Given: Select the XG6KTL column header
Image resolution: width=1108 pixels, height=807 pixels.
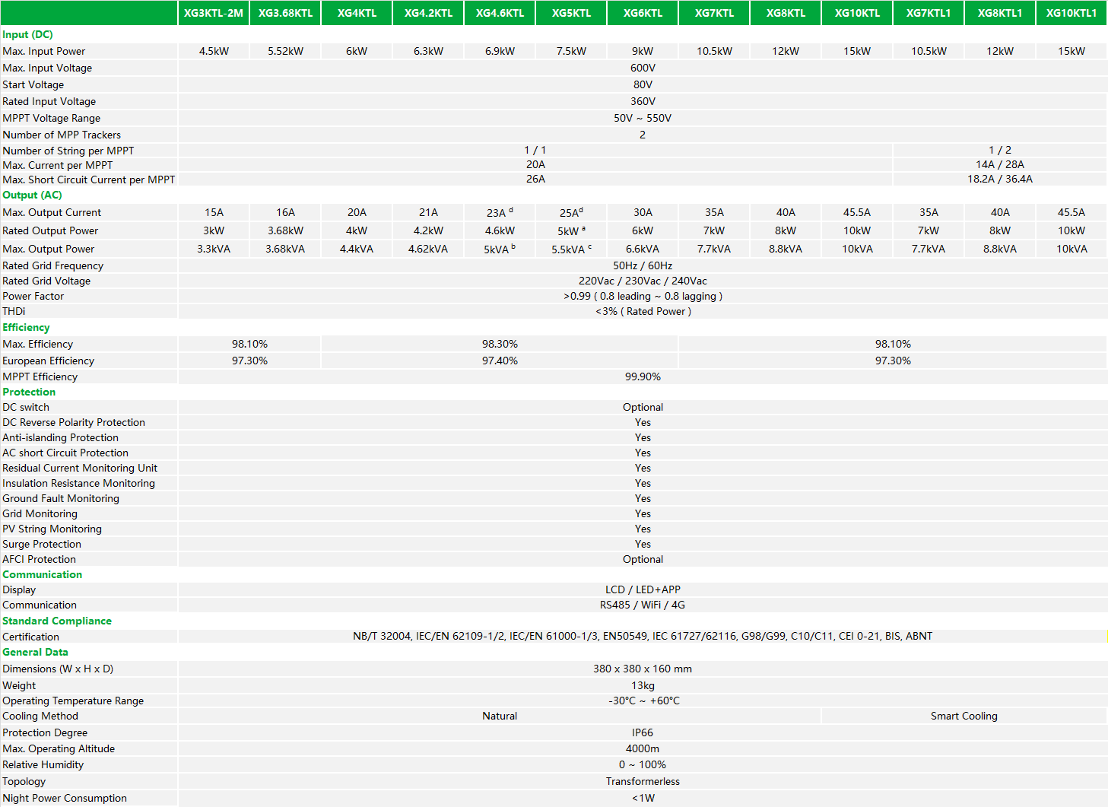Looking at the screenshot, I should click(x=643, y=13).
